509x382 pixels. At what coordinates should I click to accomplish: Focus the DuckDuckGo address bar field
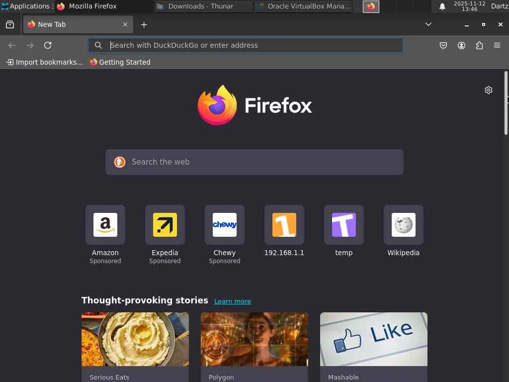point(246,45)
